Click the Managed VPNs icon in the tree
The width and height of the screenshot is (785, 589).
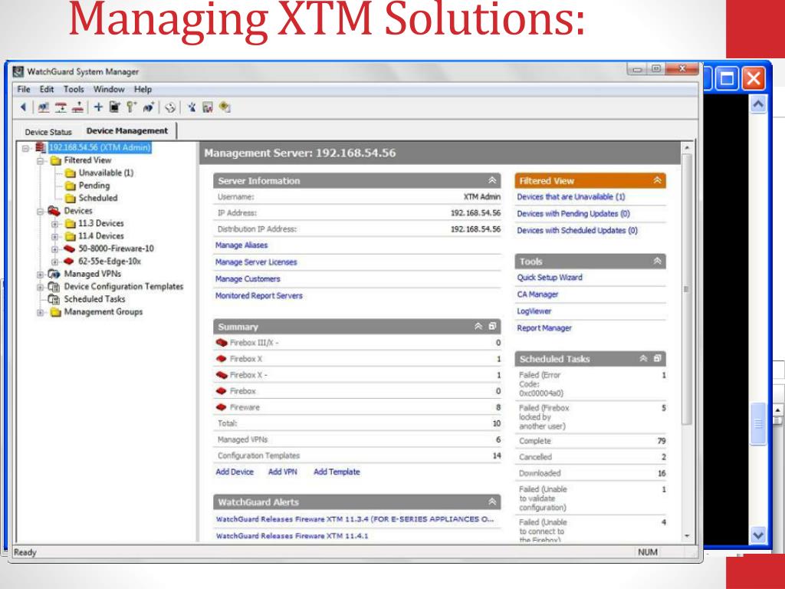[x=54, y=274]
